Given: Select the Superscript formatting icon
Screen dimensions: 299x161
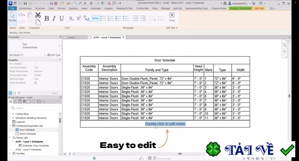Looking at the screenshot, I should click(79, 18).
